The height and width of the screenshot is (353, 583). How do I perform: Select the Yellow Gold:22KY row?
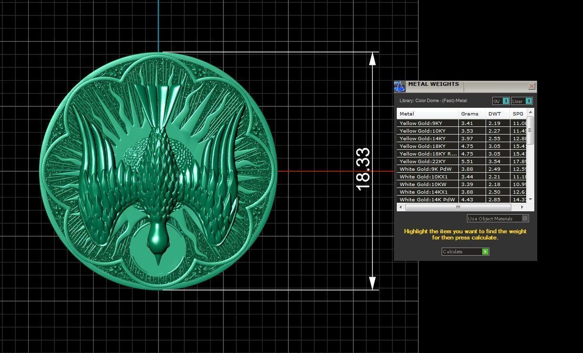[x=462, y=161]
